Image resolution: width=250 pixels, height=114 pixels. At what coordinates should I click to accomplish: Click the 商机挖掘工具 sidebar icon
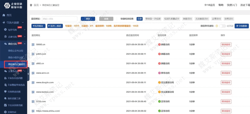[x=5, y=98]
